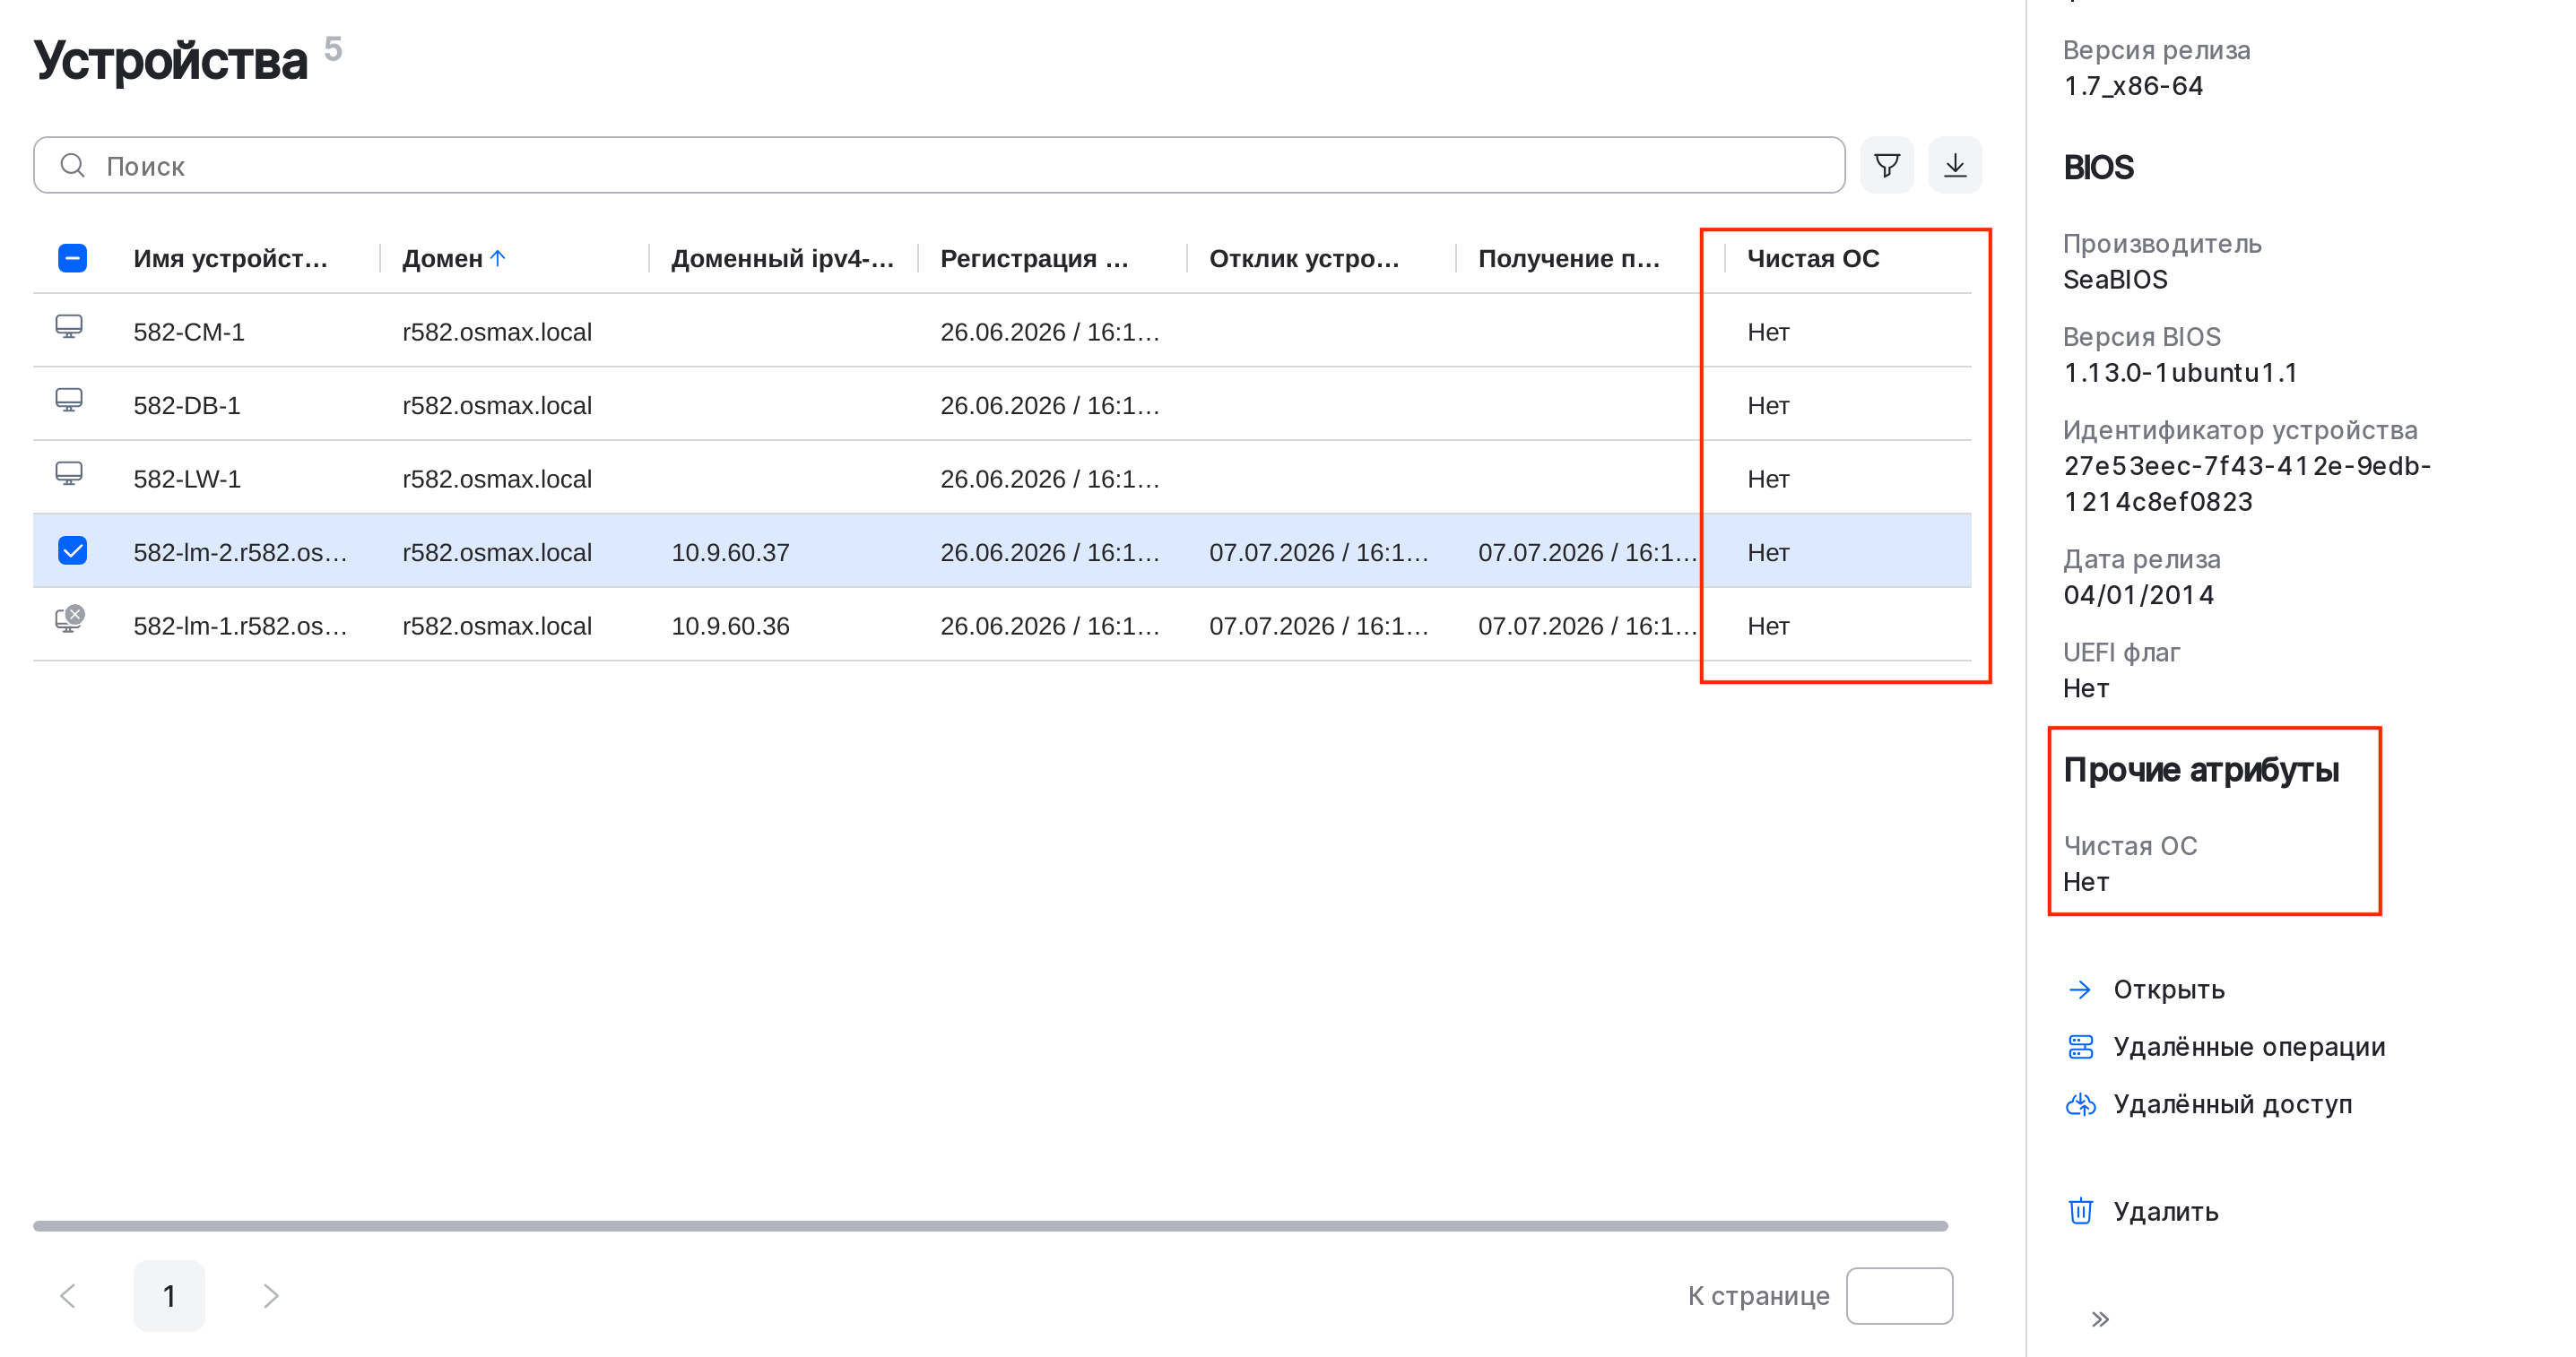Click domain cell in 582-CM-1 row

tap(497, 332)
